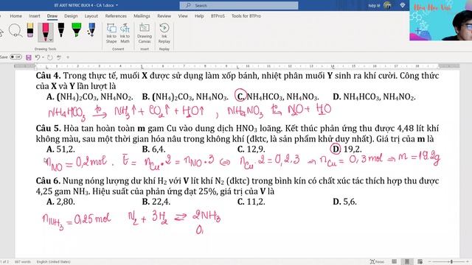Click the webcam video thumbnail
The width and height of the screenshot is (472, 265).
(x=441, y=20)
